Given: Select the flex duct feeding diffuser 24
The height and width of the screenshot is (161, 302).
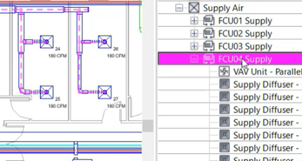Looking at the screenshot, I should 36,42.
